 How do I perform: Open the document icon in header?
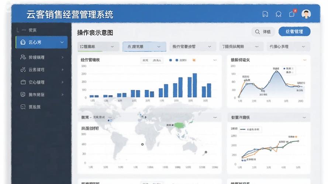point(265,14)
